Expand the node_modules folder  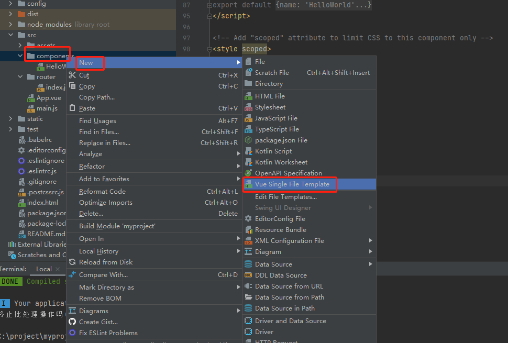pos(10,24)
